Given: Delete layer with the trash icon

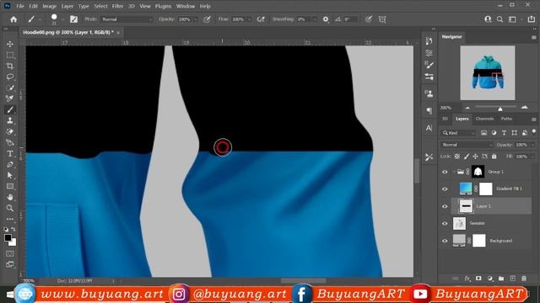Looking at the screenshot, I should pos(524,279).
